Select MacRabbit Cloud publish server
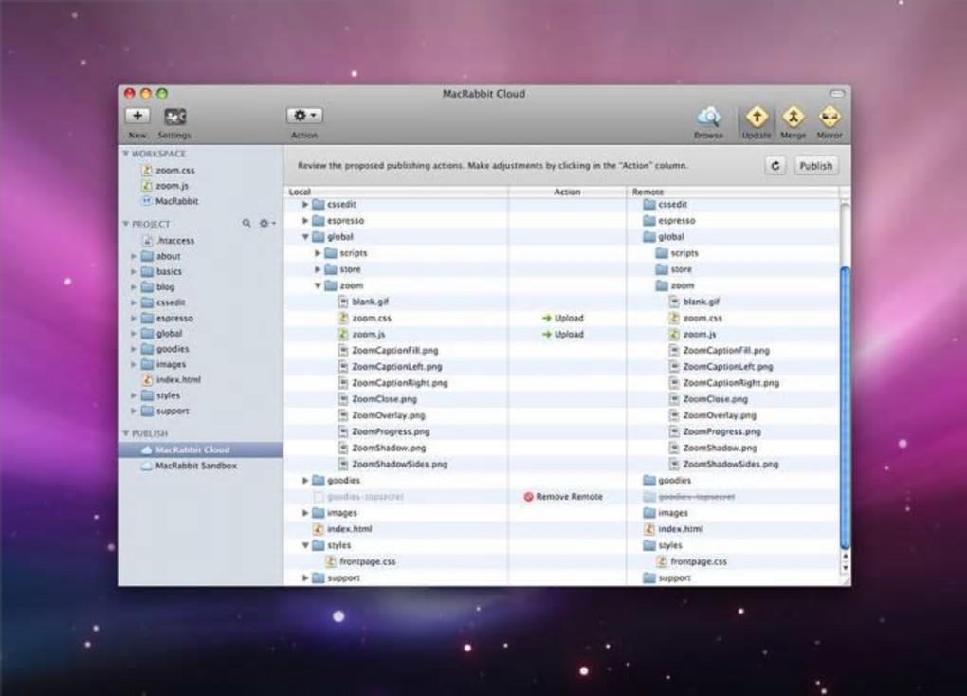Viewport: 967px width, 696px height. (x=200, y=449)
